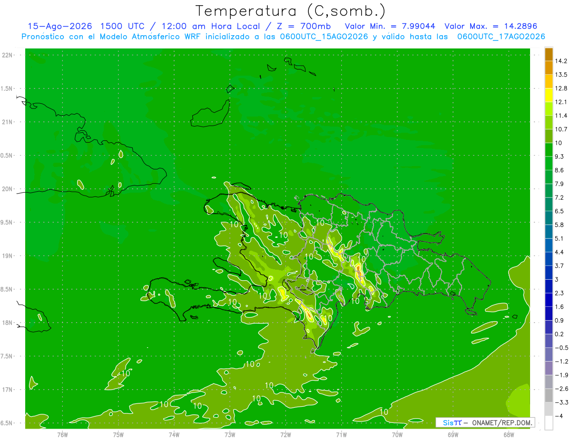Click the '9.3' legend value
Viewport: 571px width, 441px height.
pyautogui.click(x=559, y=157)
